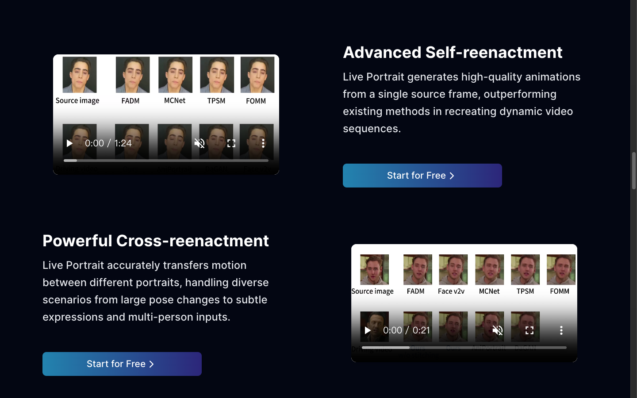This screenshot has width=637, height=398.
Task: Click Source image thumbnail in the 1:24 video
Action: [80, 75]
